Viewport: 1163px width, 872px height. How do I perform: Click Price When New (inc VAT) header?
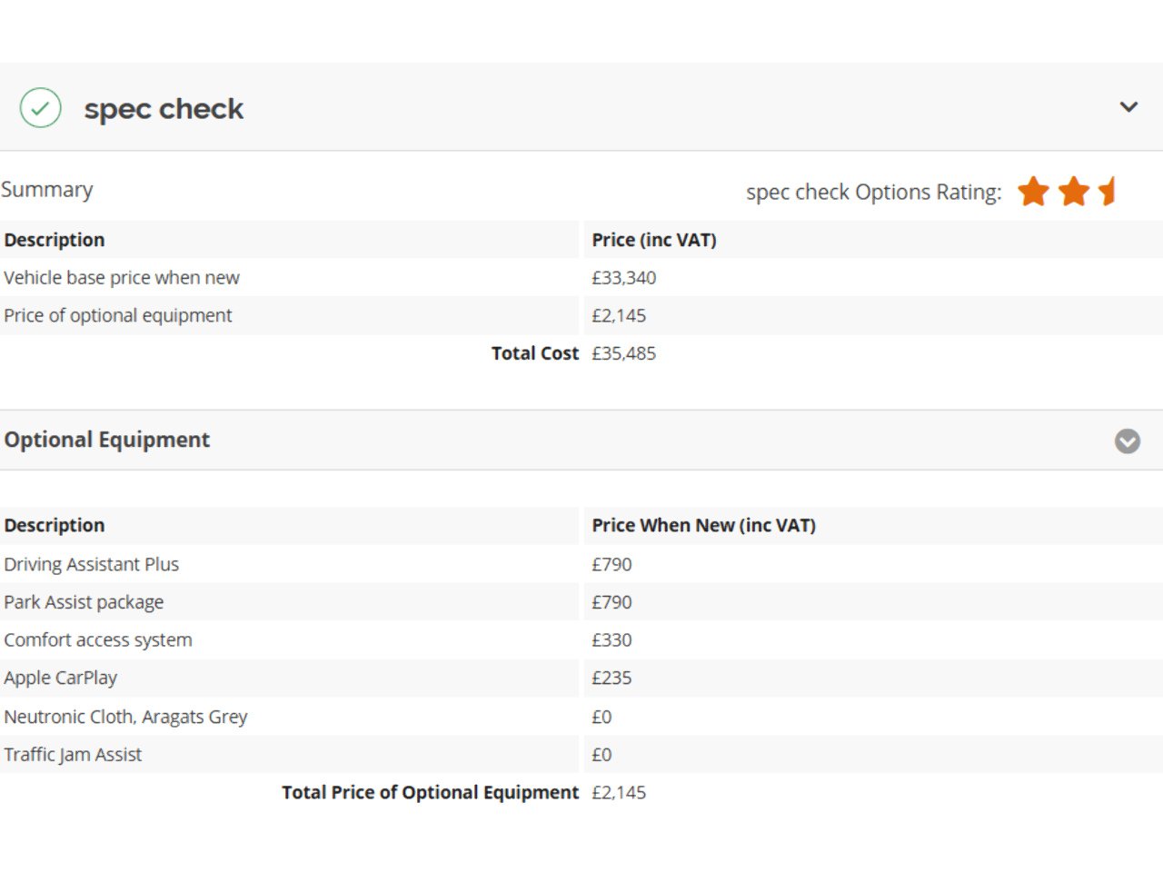703,525
